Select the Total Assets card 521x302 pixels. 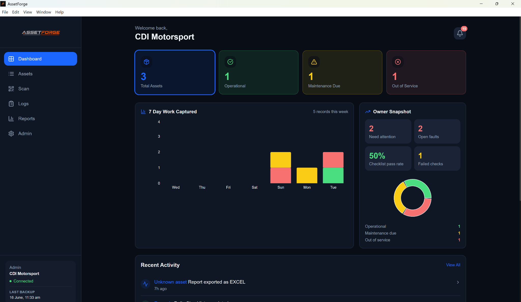point(175,72)
